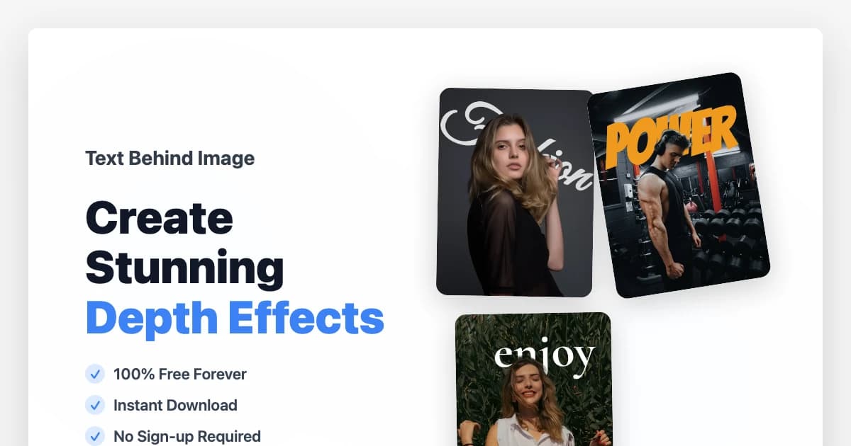Click the checkmark icon beside 100% Free Forever
Screen dimensions: 851x446
pyautogui.click(x=95, y=374)
